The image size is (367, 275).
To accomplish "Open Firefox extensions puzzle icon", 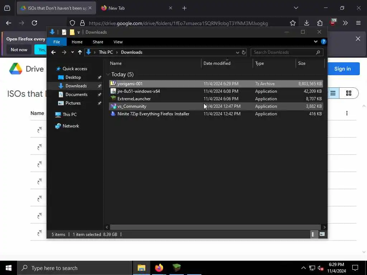I will (x=320, y=23).
